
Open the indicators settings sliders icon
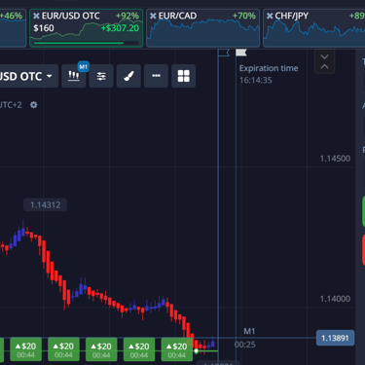coord(101,76)
